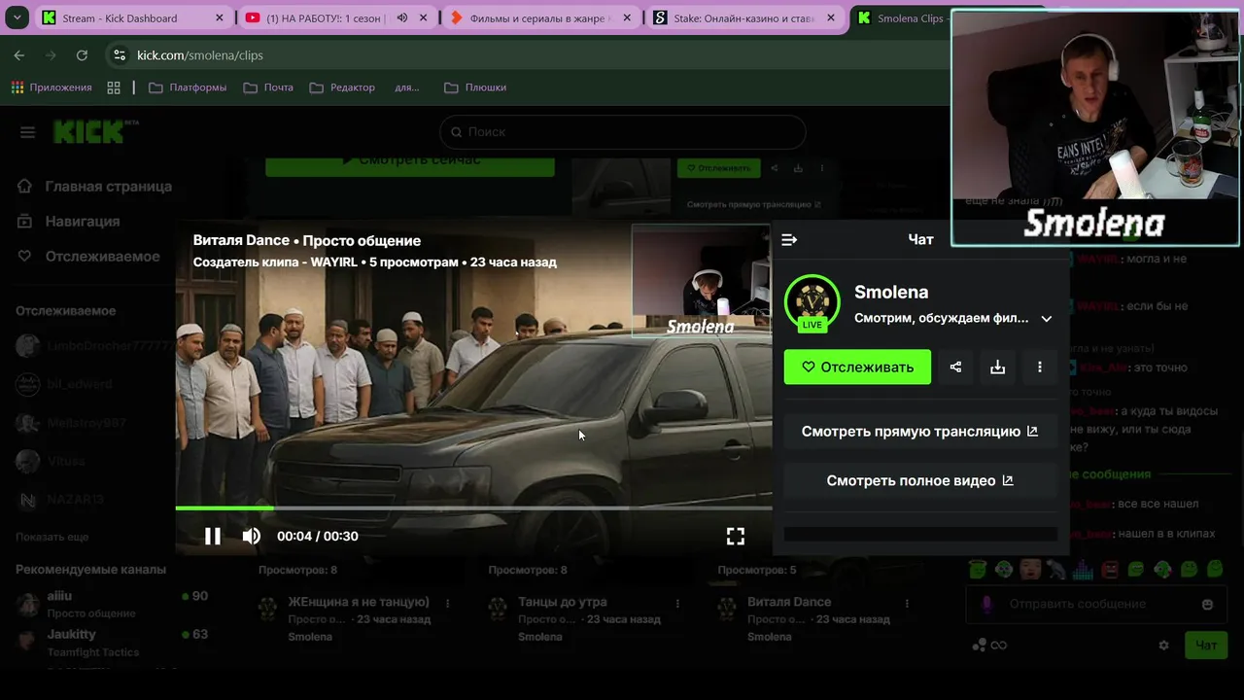The image size is (1244, 700).
Task: Open Почта bookmarks folder
Action: [x=268, y=87]
